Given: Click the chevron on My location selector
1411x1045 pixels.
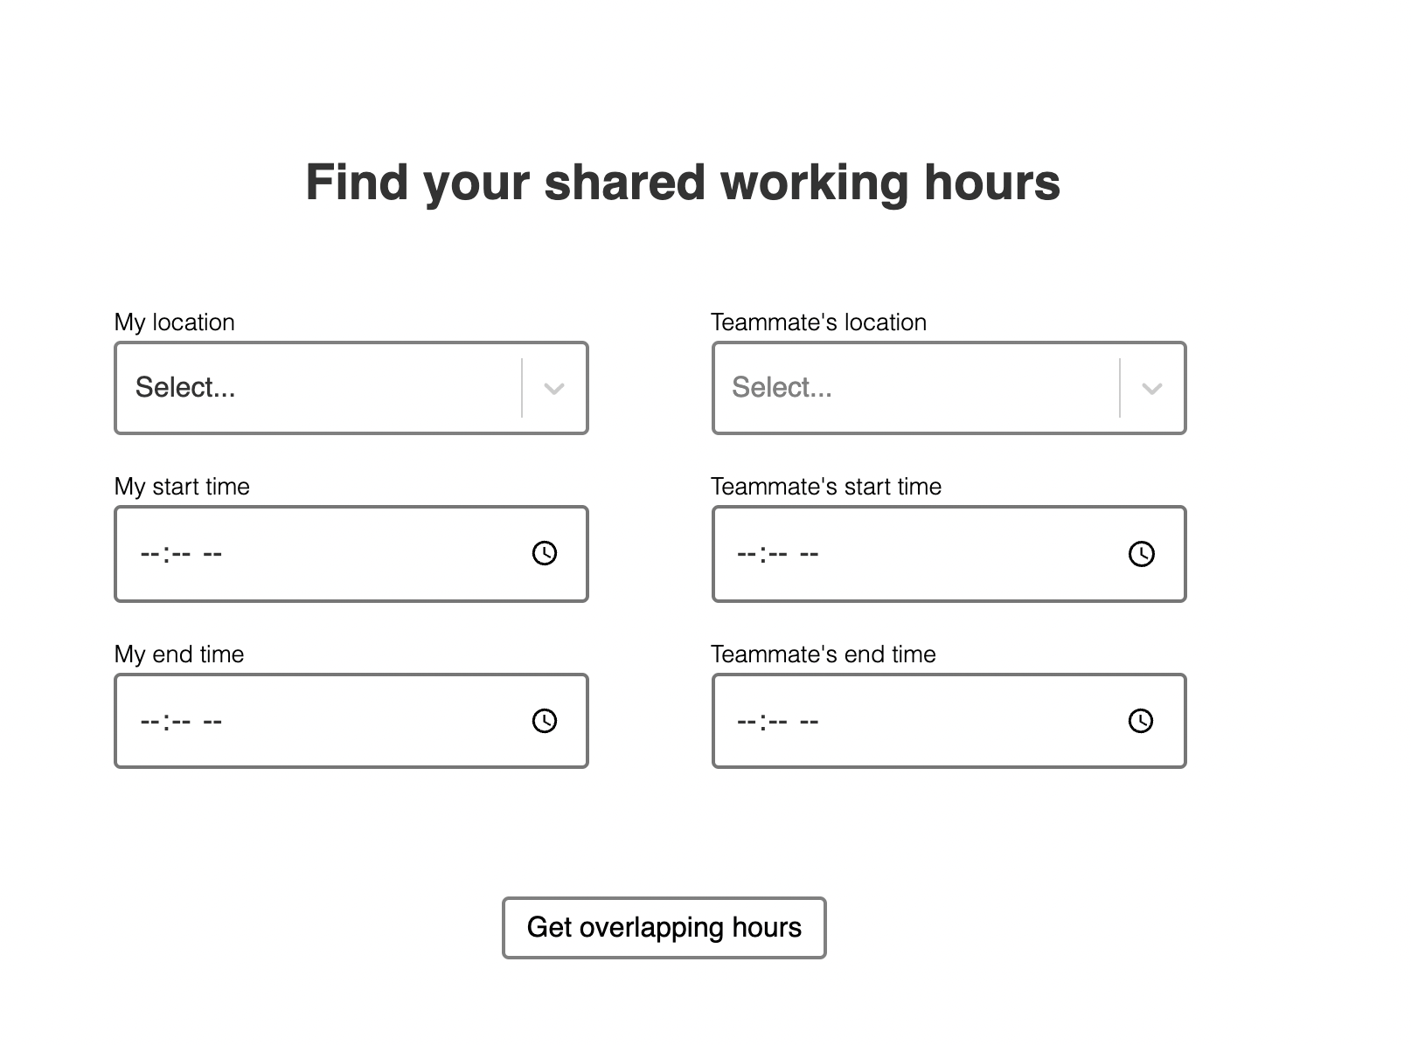Looking at the screenshot, I should pyautogui.click(x=553, y=387).
